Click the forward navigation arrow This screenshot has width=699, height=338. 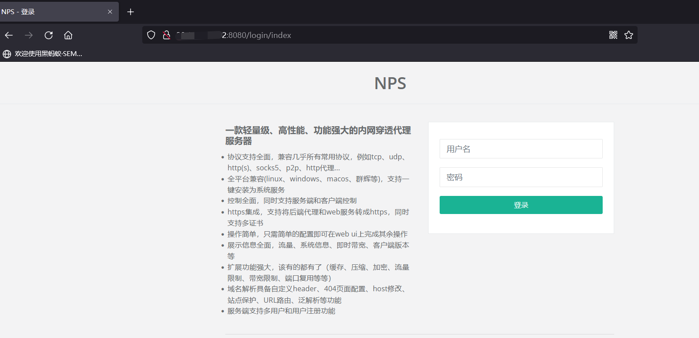coord(29,35)
